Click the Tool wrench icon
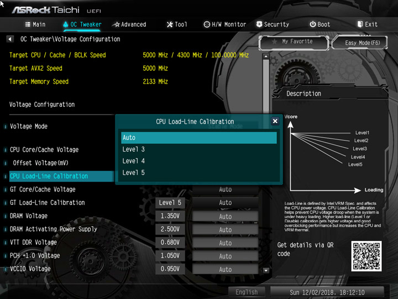 [x=170, y=24]
